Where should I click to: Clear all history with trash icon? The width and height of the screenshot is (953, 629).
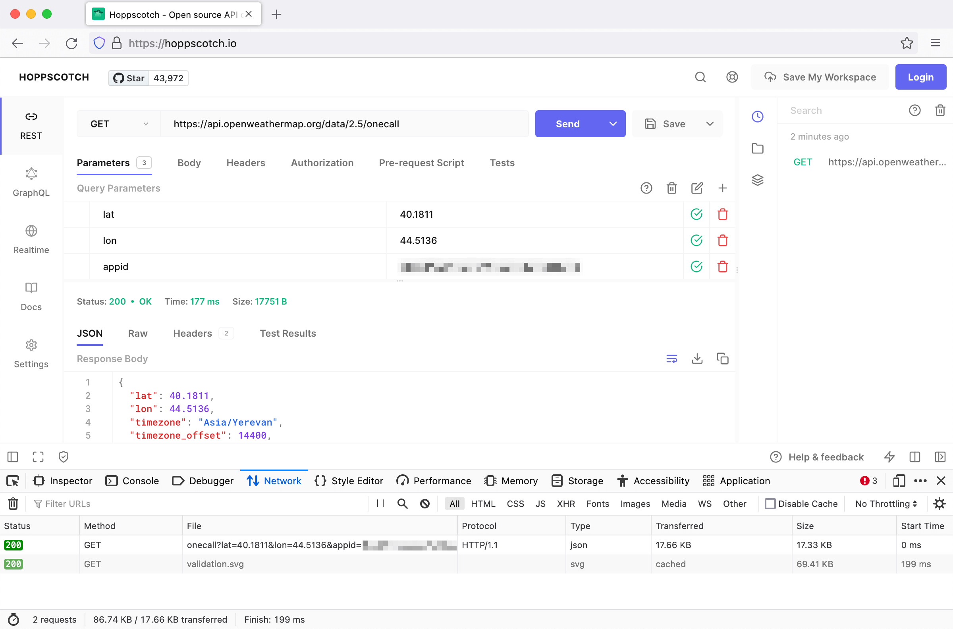tap(940, 110)
